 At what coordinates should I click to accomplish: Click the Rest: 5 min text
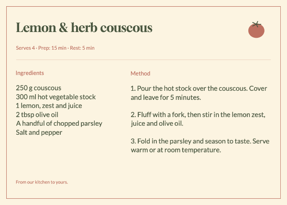82,48
